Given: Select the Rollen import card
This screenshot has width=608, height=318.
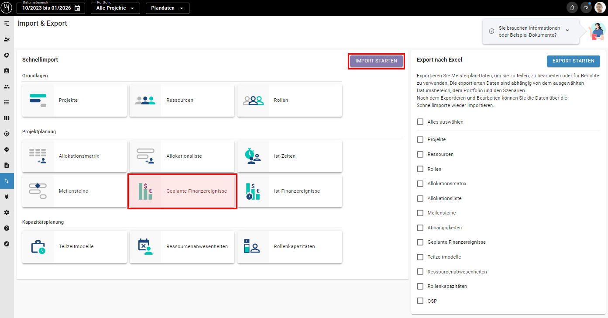Looking at the screenshot, I should (x=290, y=100).
